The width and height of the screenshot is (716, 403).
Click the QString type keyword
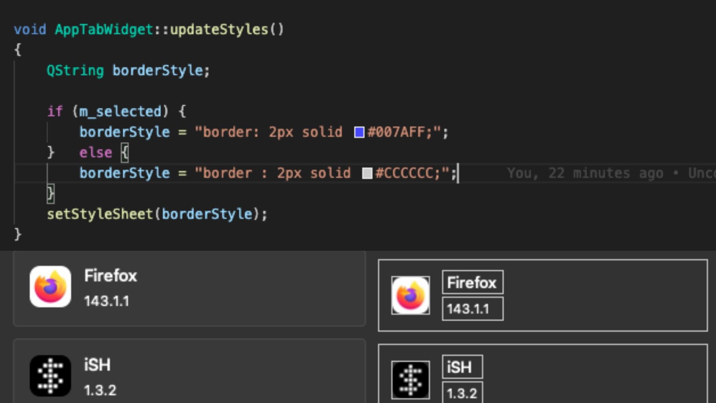click(75, 71)
